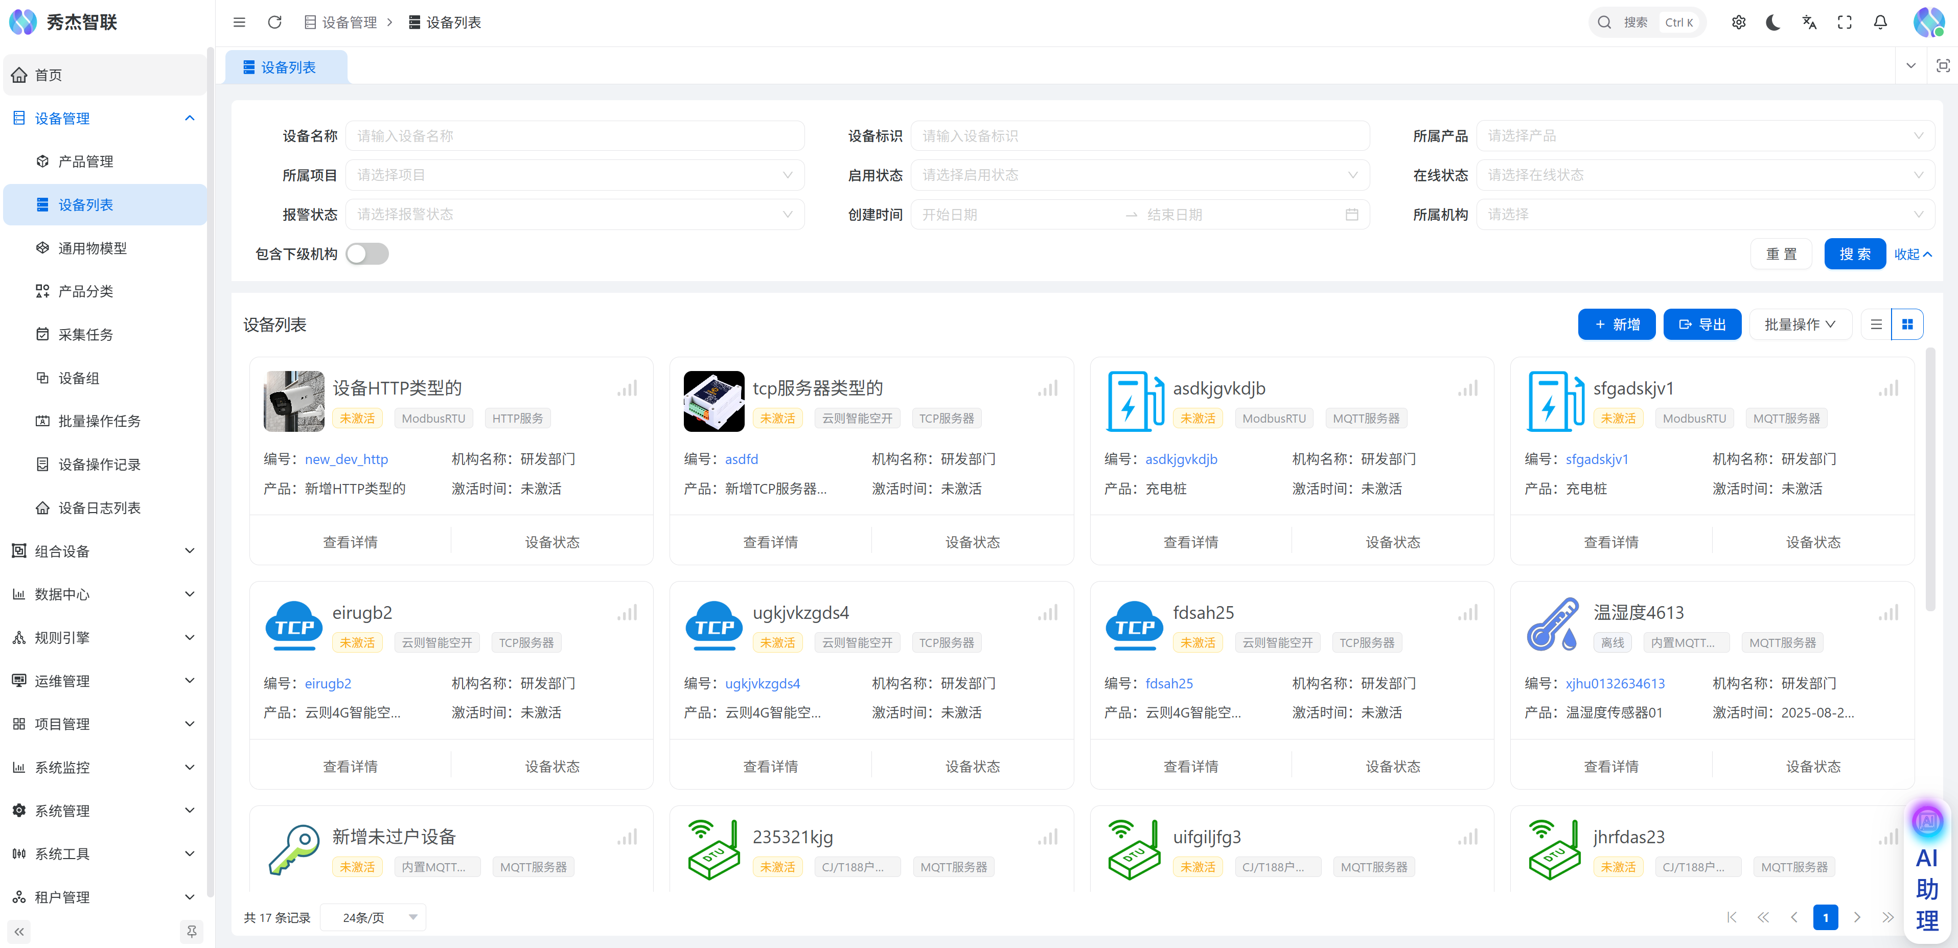The image size is (1958, 948).
Task: Click the 新增 button
Action: [1616, 325]
